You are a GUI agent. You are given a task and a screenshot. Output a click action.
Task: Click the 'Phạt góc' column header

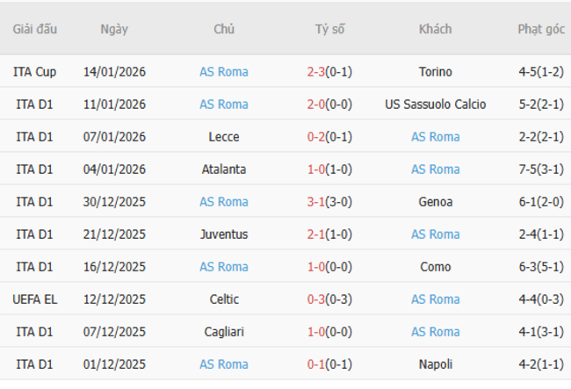pyautogui.click(x=540, y=29)
